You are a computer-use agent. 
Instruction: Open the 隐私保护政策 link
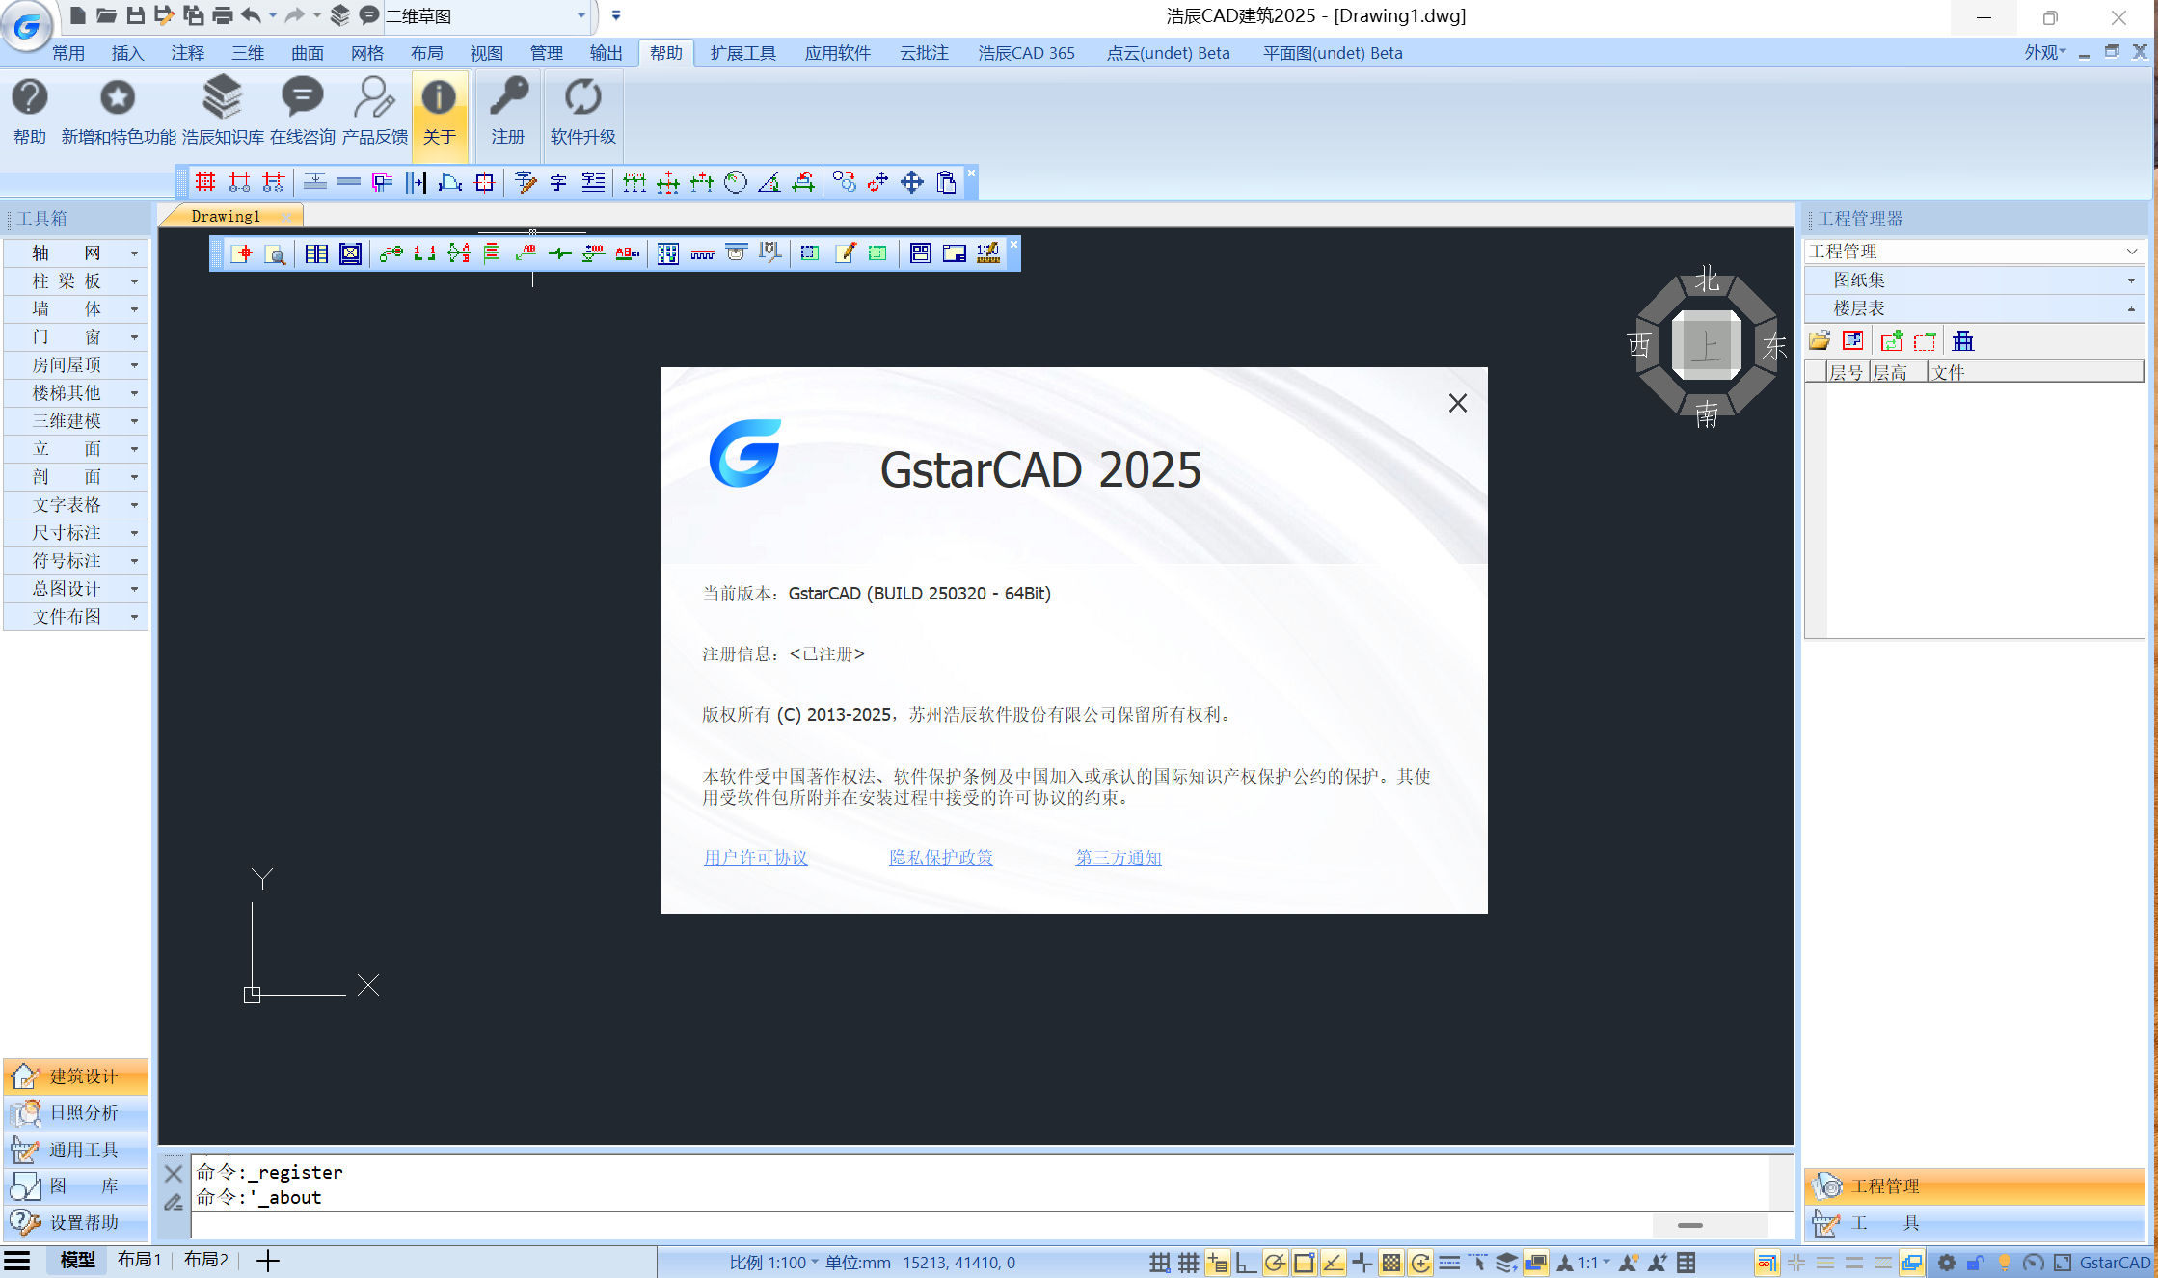pyautogui.click(x=940, y=858)
